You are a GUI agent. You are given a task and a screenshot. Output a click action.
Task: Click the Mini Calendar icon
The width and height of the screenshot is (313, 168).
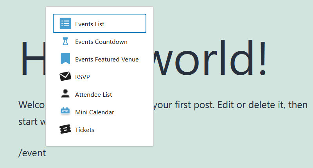click(x=65, y=111)
